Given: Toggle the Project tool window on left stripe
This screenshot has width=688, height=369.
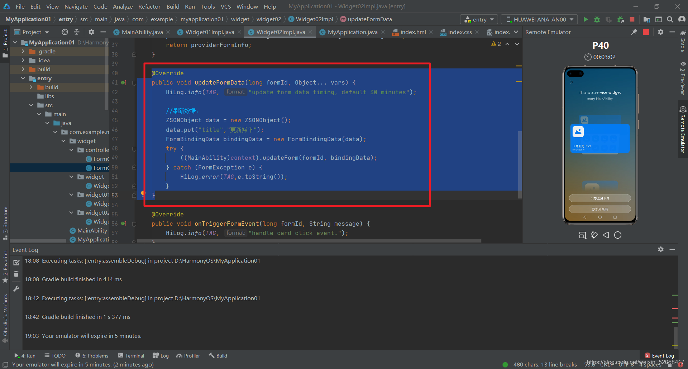Looking at the screenshot, I should pyautogui.click(x=5, y=43).
